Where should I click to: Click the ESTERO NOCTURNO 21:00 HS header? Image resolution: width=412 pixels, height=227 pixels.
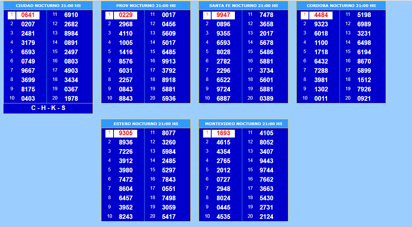[146, 124]
